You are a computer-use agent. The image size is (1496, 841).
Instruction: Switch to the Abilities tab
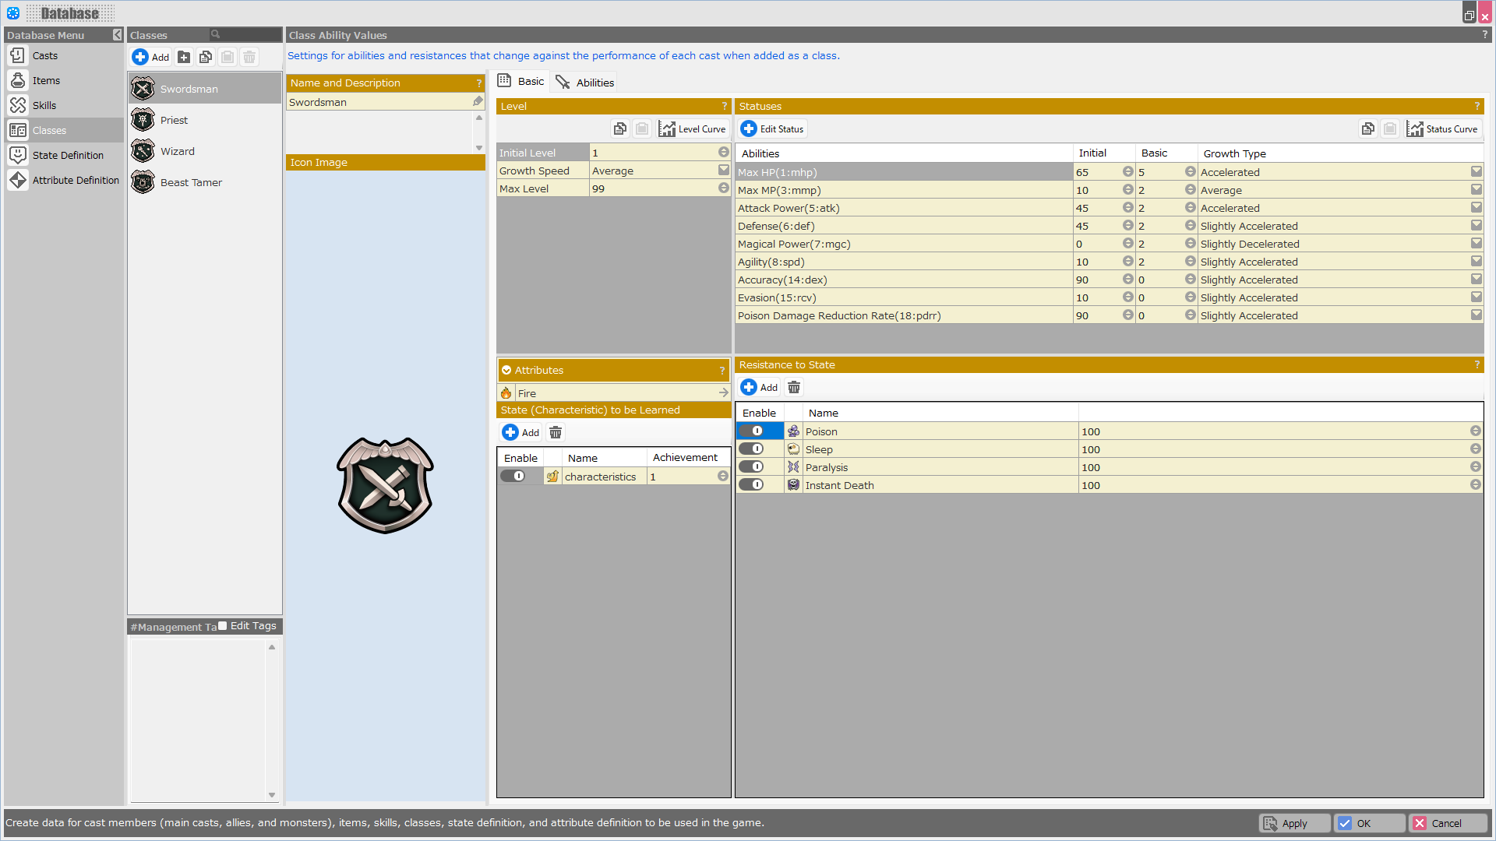[585, 83]
